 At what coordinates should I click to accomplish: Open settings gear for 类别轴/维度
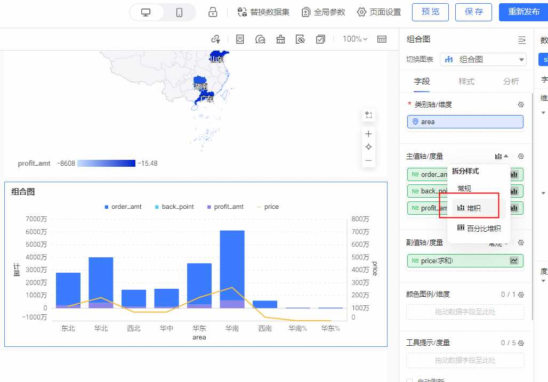point(521,104)
